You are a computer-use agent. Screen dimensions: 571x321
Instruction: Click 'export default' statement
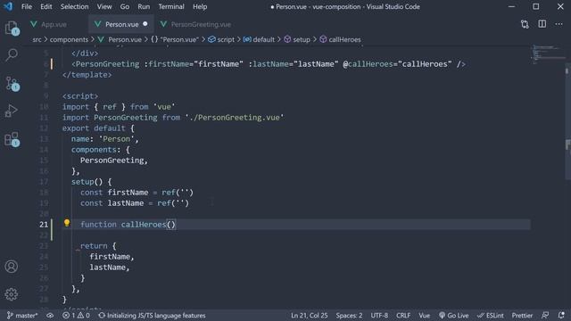click(94, 128)
